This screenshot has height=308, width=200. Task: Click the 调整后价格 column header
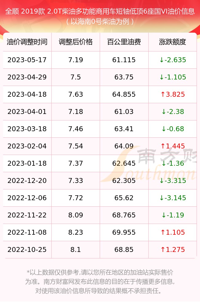click(x=76, y=42)
